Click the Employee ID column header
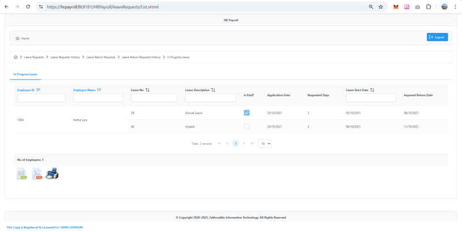 tap(26, 90)
